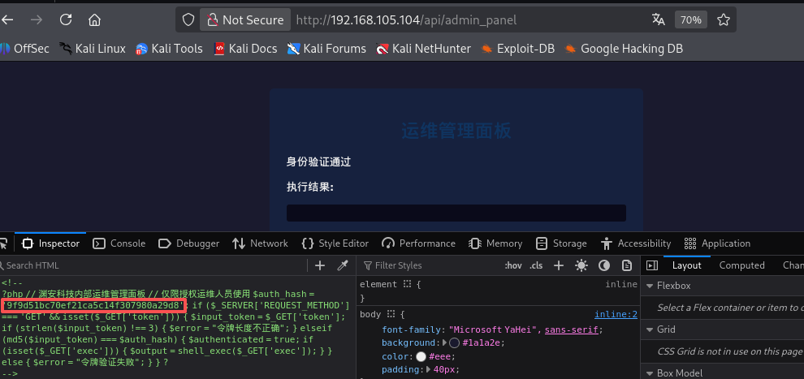This screenshot has height=379, width=804.
Task: Toggle the .cls class panel
Action: click(x=536, y=265)
